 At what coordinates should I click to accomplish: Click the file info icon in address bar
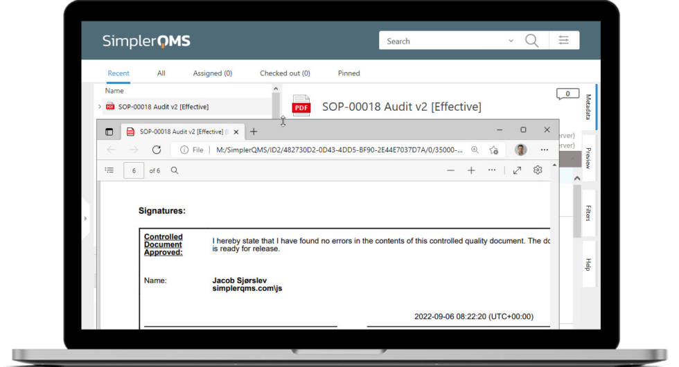(184, 150)
